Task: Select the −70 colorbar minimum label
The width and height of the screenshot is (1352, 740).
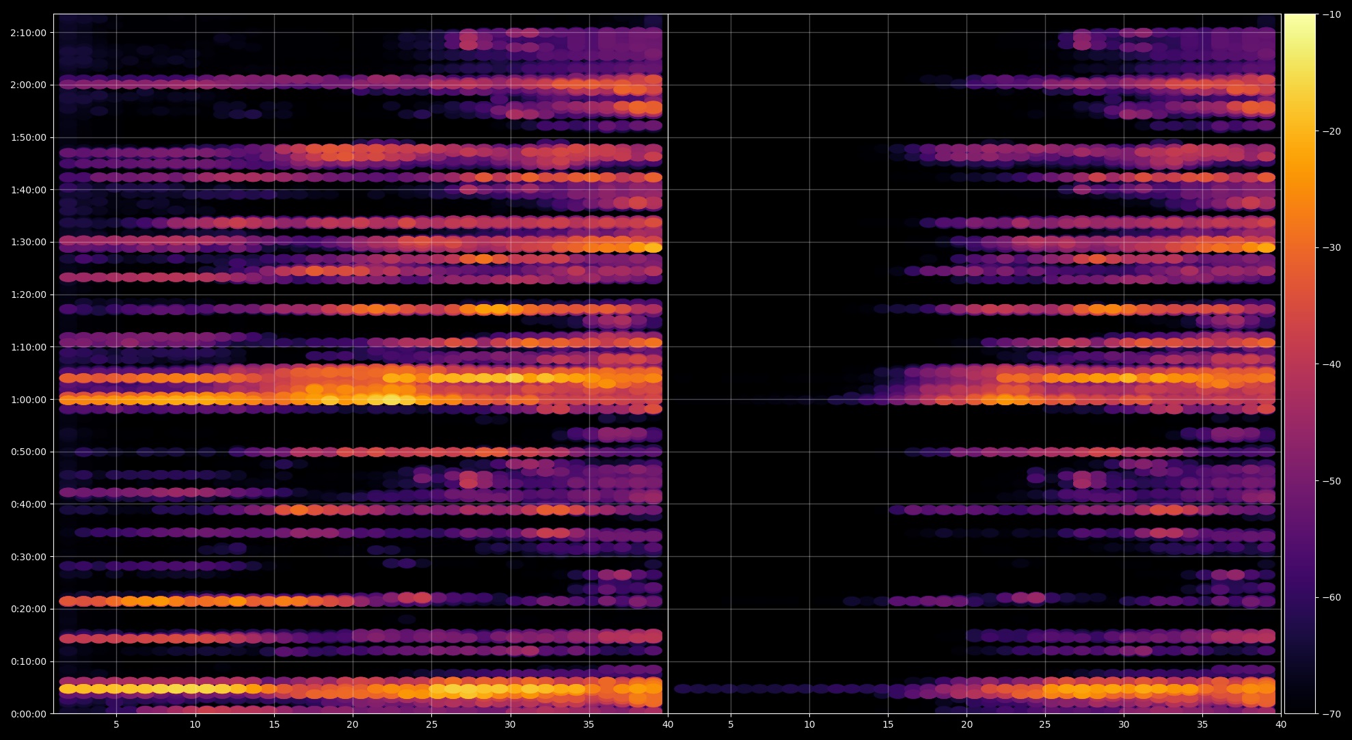Action: point(1331,714)
